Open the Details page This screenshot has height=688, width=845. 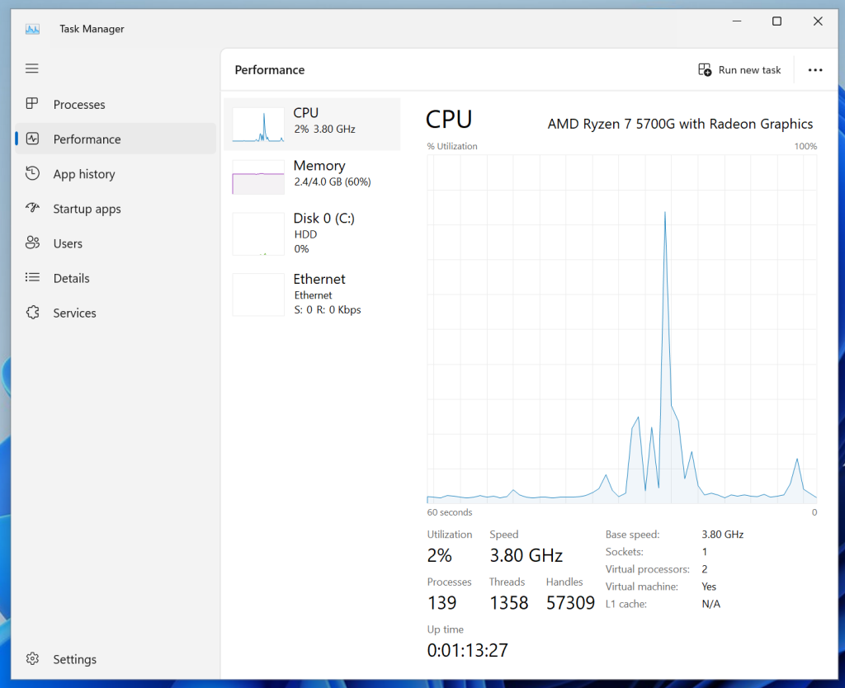click(71, 278)
